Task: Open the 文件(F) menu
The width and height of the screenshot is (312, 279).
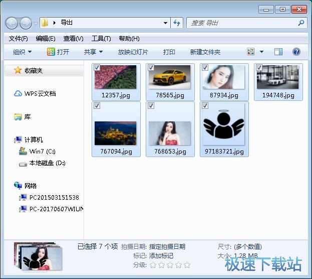Action: 18,39
